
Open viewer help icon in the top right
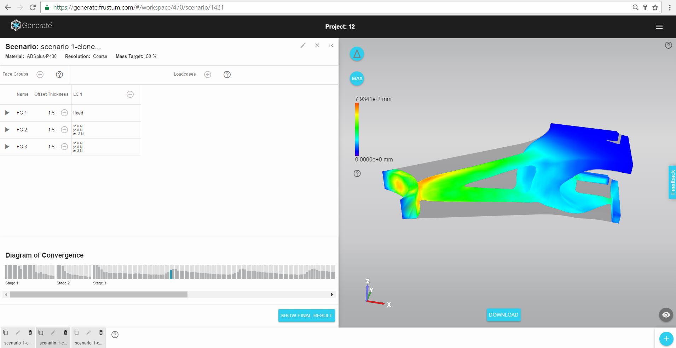click(x=668, y=45)
